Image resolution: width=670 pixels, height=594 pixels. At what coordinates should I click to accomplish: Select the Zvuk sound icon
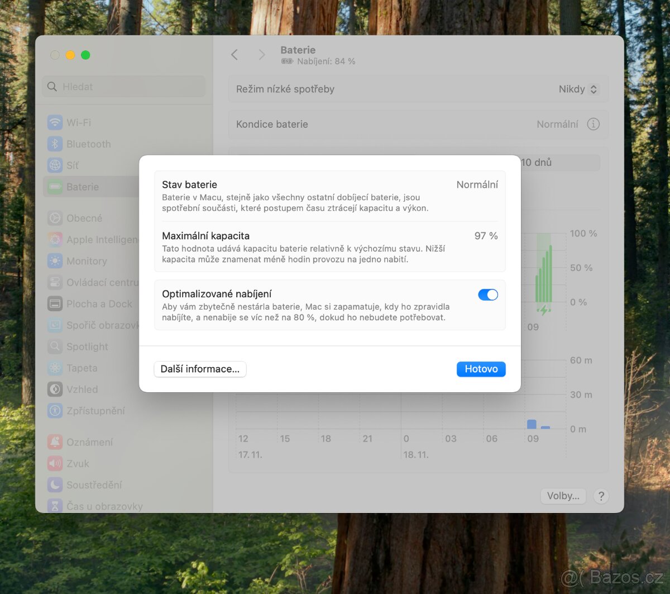pos(55,464)
